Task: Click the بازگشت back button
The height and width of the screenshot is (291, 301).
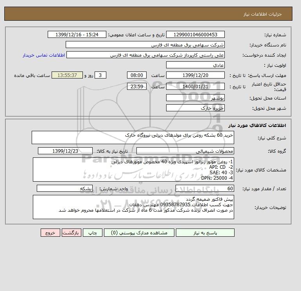Action: (72, 232)
